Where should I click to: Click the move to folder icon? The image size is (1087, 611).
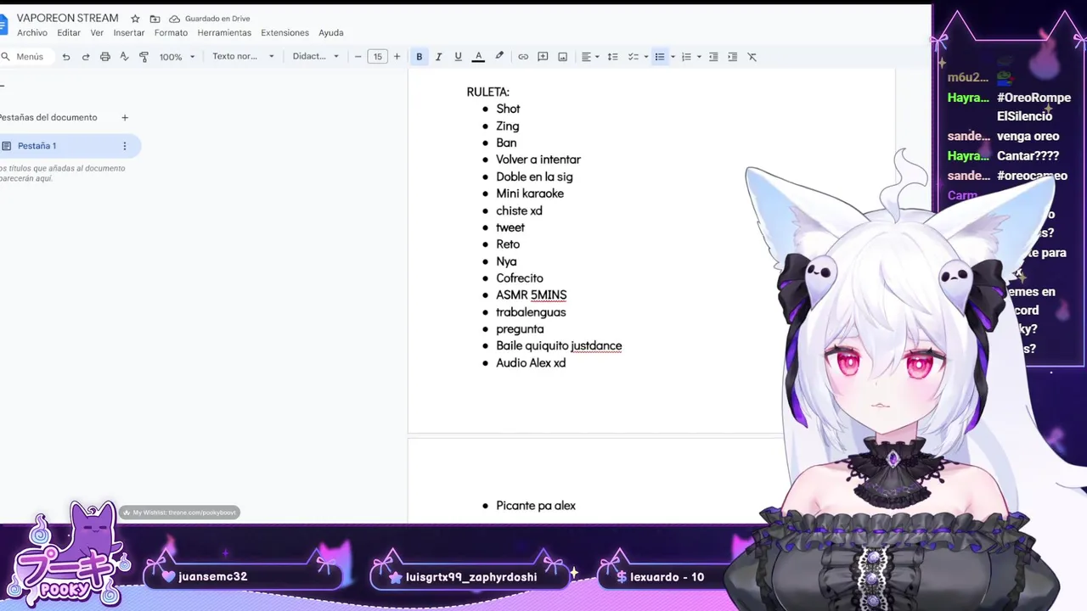click(x=155, y=19)
